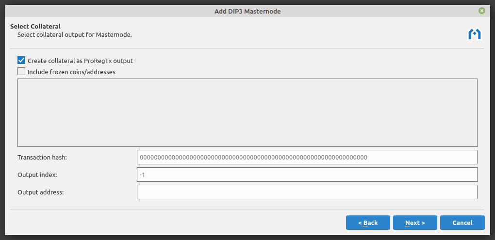Click the 'Include frozen coins/addresses' label text
Viewport: 495px width, 240px height.
(71, 72)
